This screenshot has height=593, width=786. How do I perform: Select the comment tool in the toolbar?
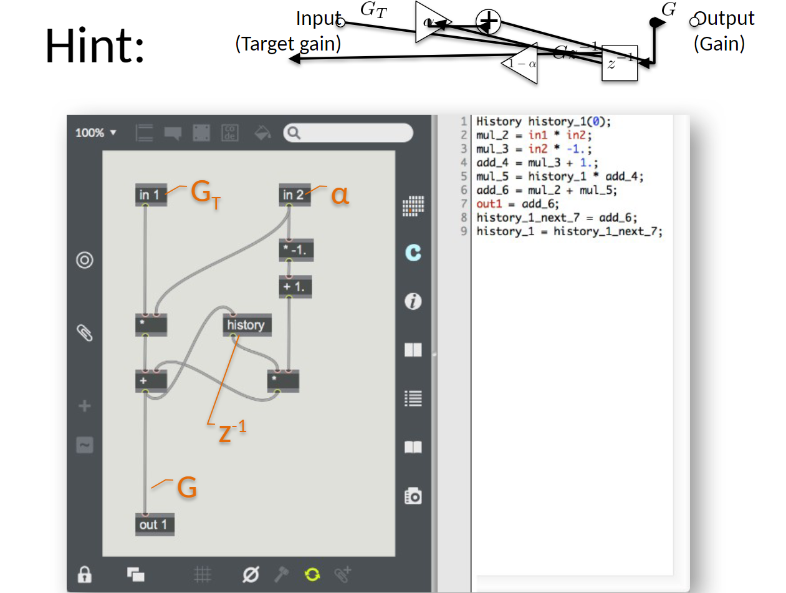click(x=173, y=132)
